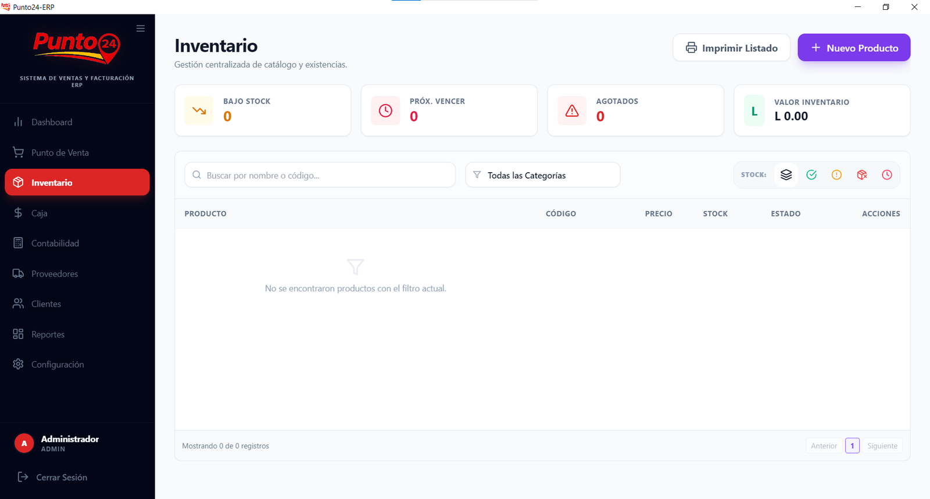This screenshot has width=930, height=499.
Task: Navigate to Contabilidad
Action: (77, 243)
